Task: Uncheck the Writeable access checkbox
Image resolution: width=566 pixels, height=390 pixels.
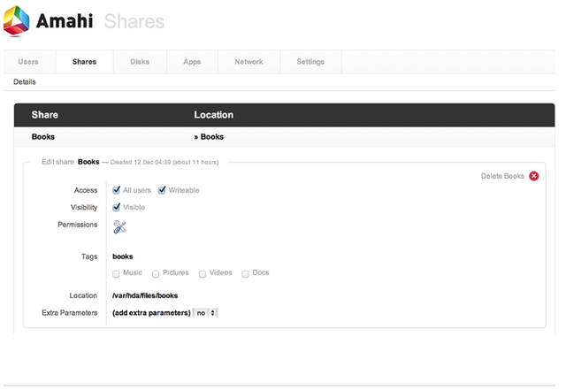Action: [x=163, y=190]
